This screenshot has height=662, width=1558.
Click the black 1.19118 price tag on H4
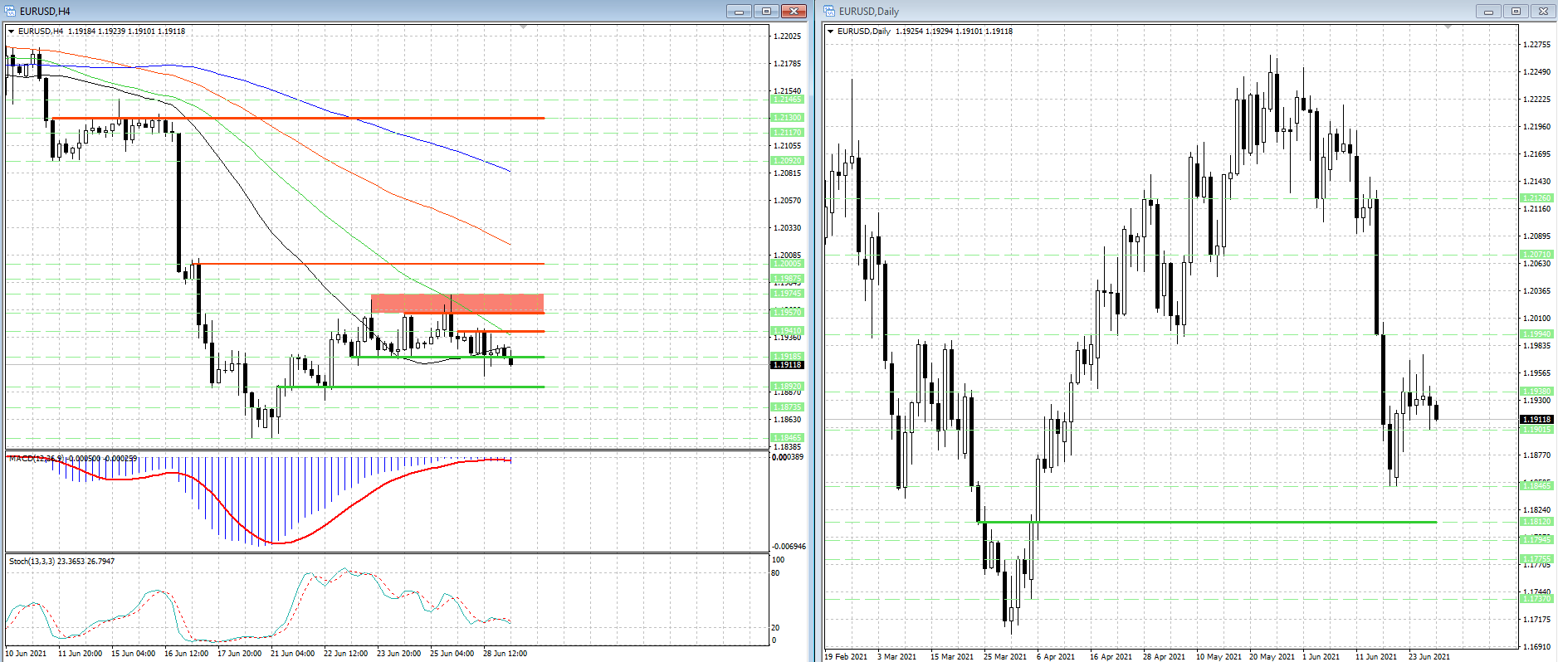[x=788, y=365]
